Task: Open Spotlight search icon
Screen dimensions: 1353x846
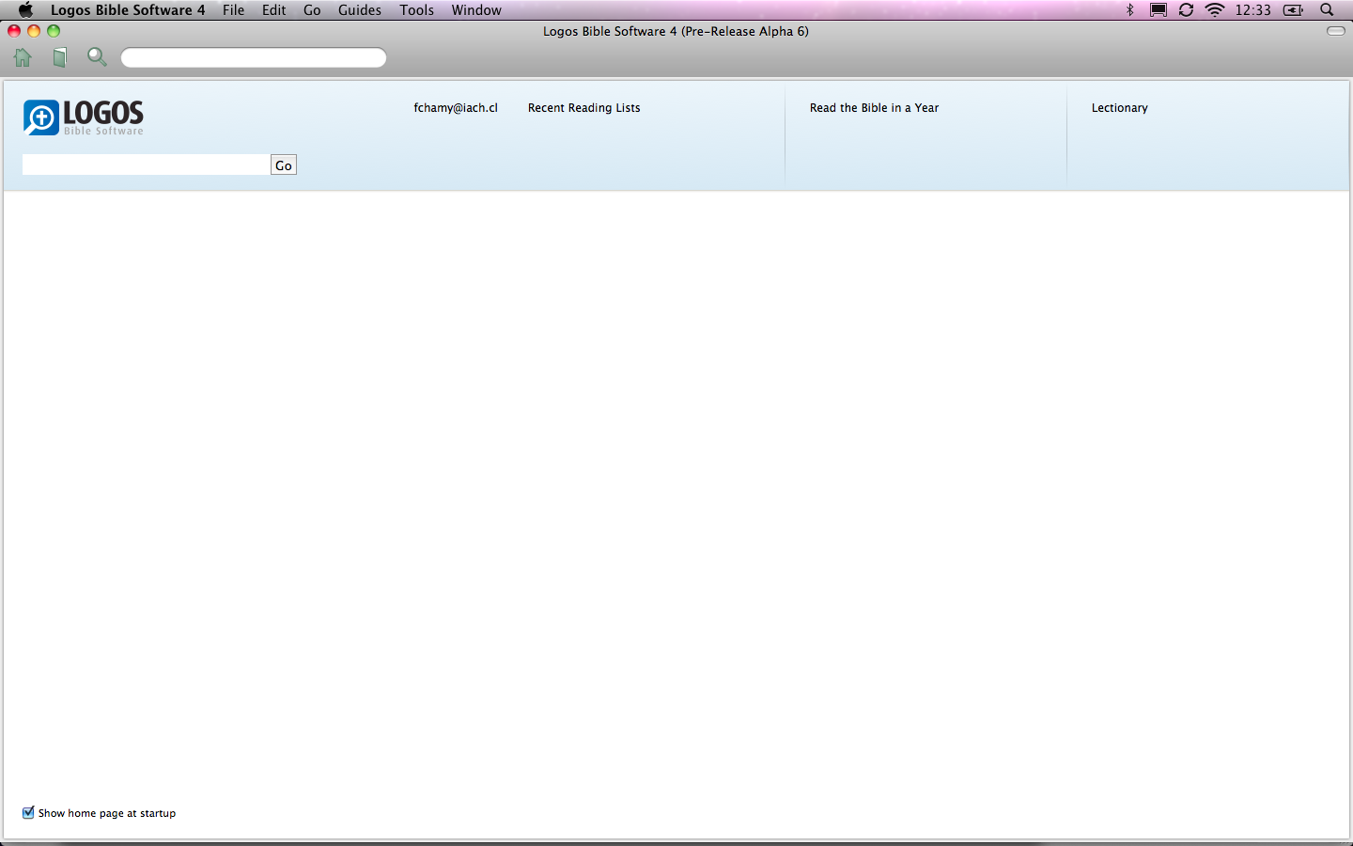Action: click(1327, 9)
